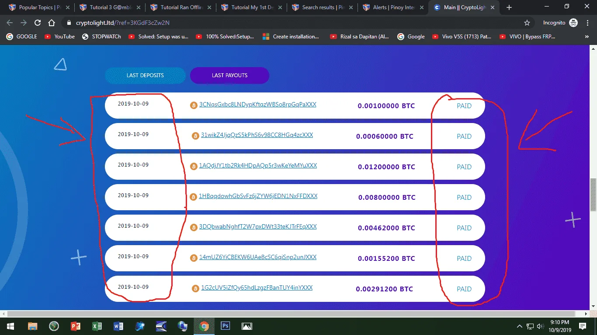The image size is (597, 335).
Task: Launch Excel from the taskbar
Action: click(x=97, y=326)
